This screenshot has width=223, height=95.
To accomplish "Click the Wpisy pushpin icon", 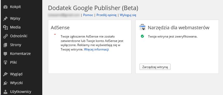I will tap(5, 19).
